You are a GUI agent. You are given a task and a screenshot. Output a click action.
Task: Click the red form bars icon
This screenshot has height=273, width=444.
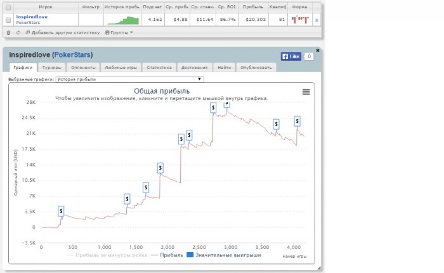[x=300, y=20]
